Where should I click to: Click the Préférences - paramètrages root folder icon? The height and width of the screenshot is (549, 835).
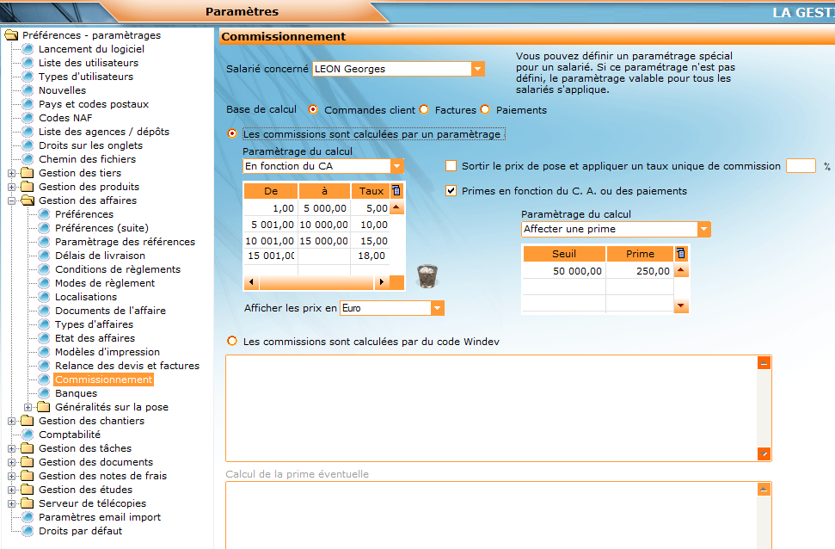tap(11, 35)
